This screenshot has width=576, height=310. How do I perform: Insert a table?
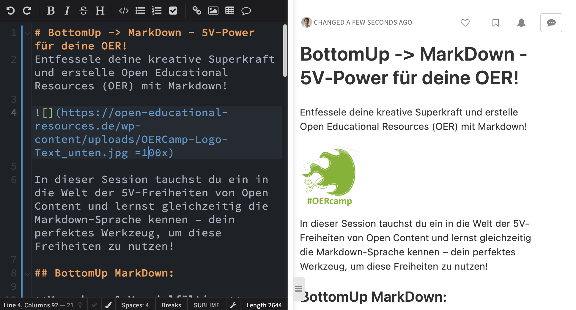229,11
